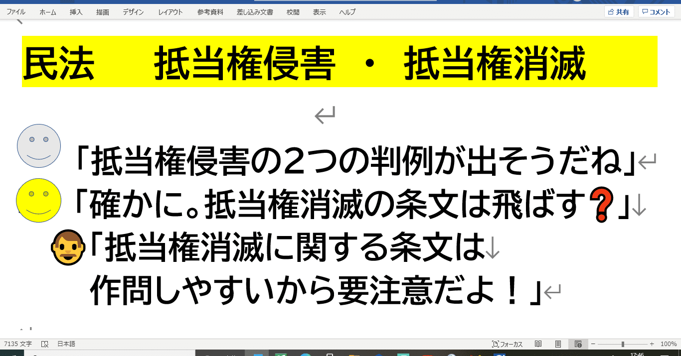Select the 表示 tab

pyautogui.click(x=319, y=12)
